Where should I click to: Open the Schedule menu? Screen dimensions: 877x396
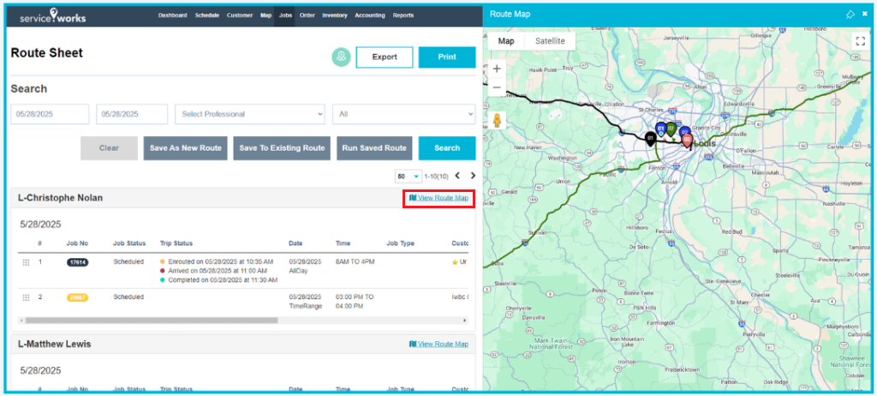click(206, 15)
